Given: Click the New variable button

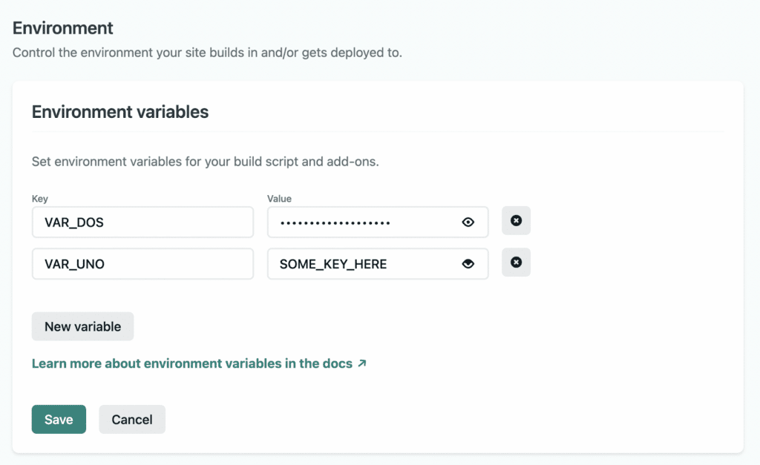Looking at the screenshot, I should tap(82, 326).
